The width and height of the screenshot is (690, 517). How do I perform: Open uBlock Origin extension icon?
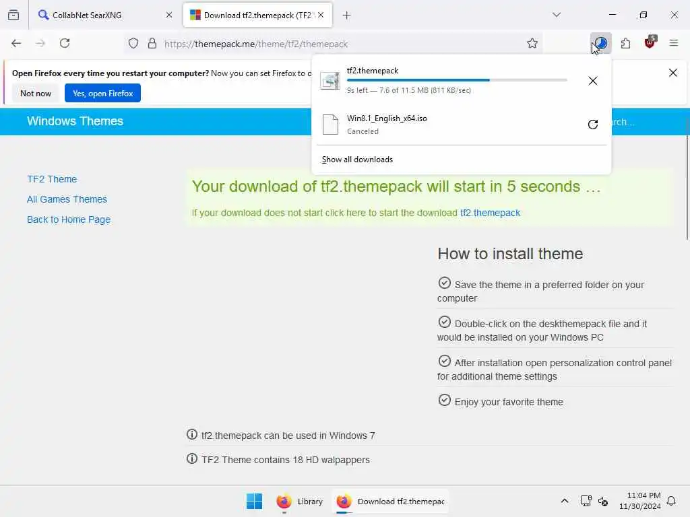(x=650, y=42)
